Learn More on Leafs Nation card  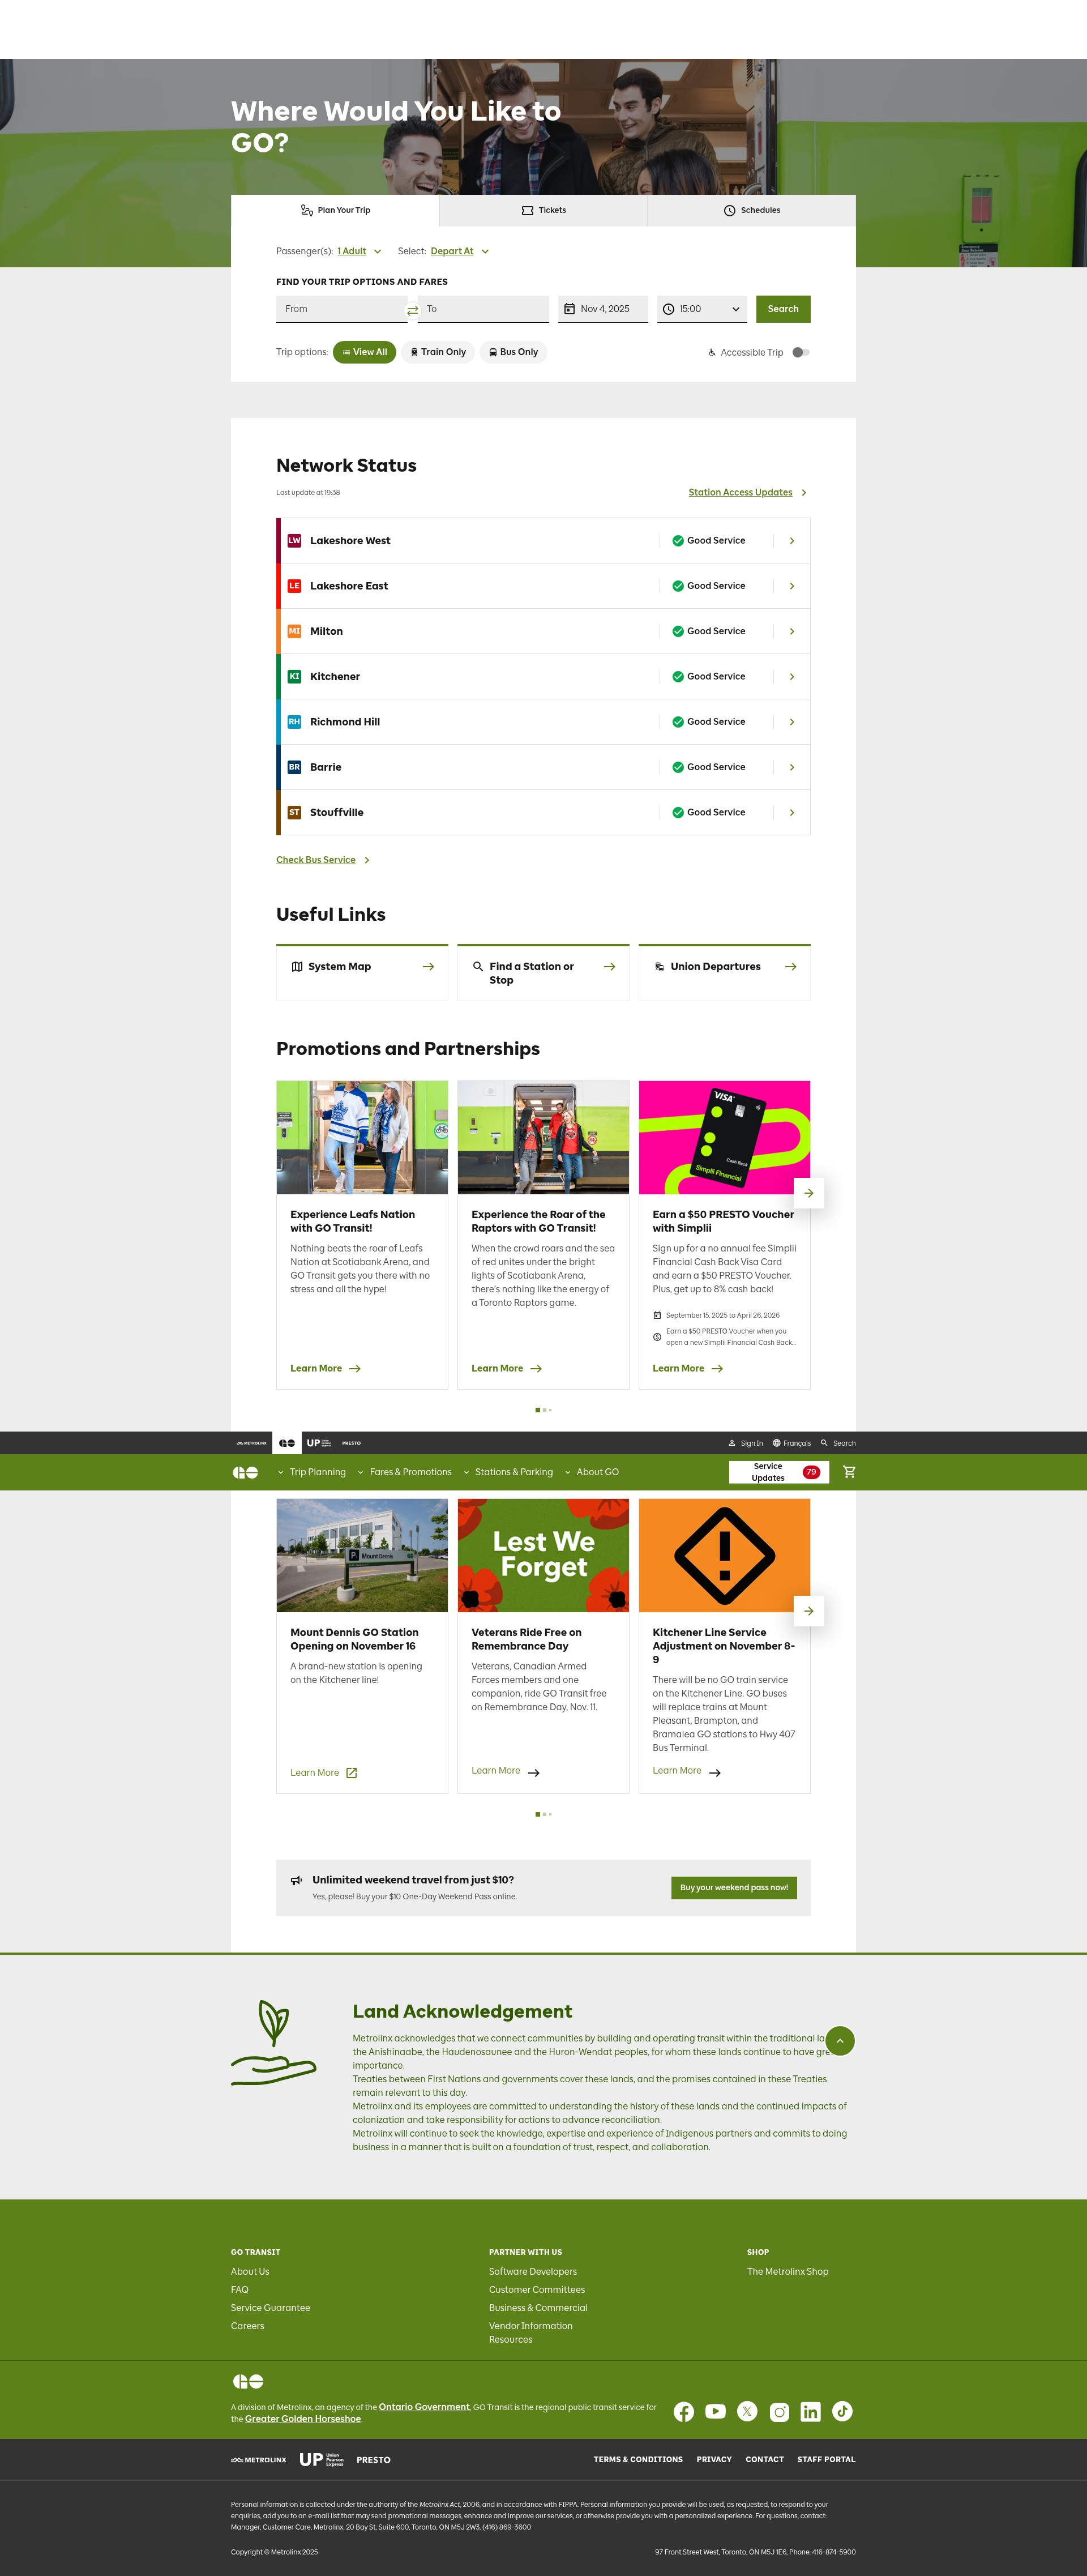tap(325, 1368)
